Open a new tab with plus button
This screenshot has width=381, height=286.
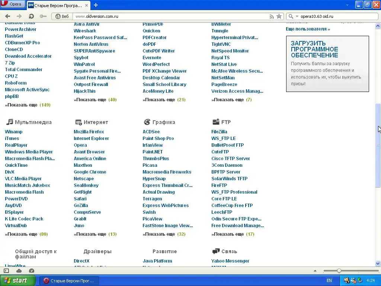[96, 5]
